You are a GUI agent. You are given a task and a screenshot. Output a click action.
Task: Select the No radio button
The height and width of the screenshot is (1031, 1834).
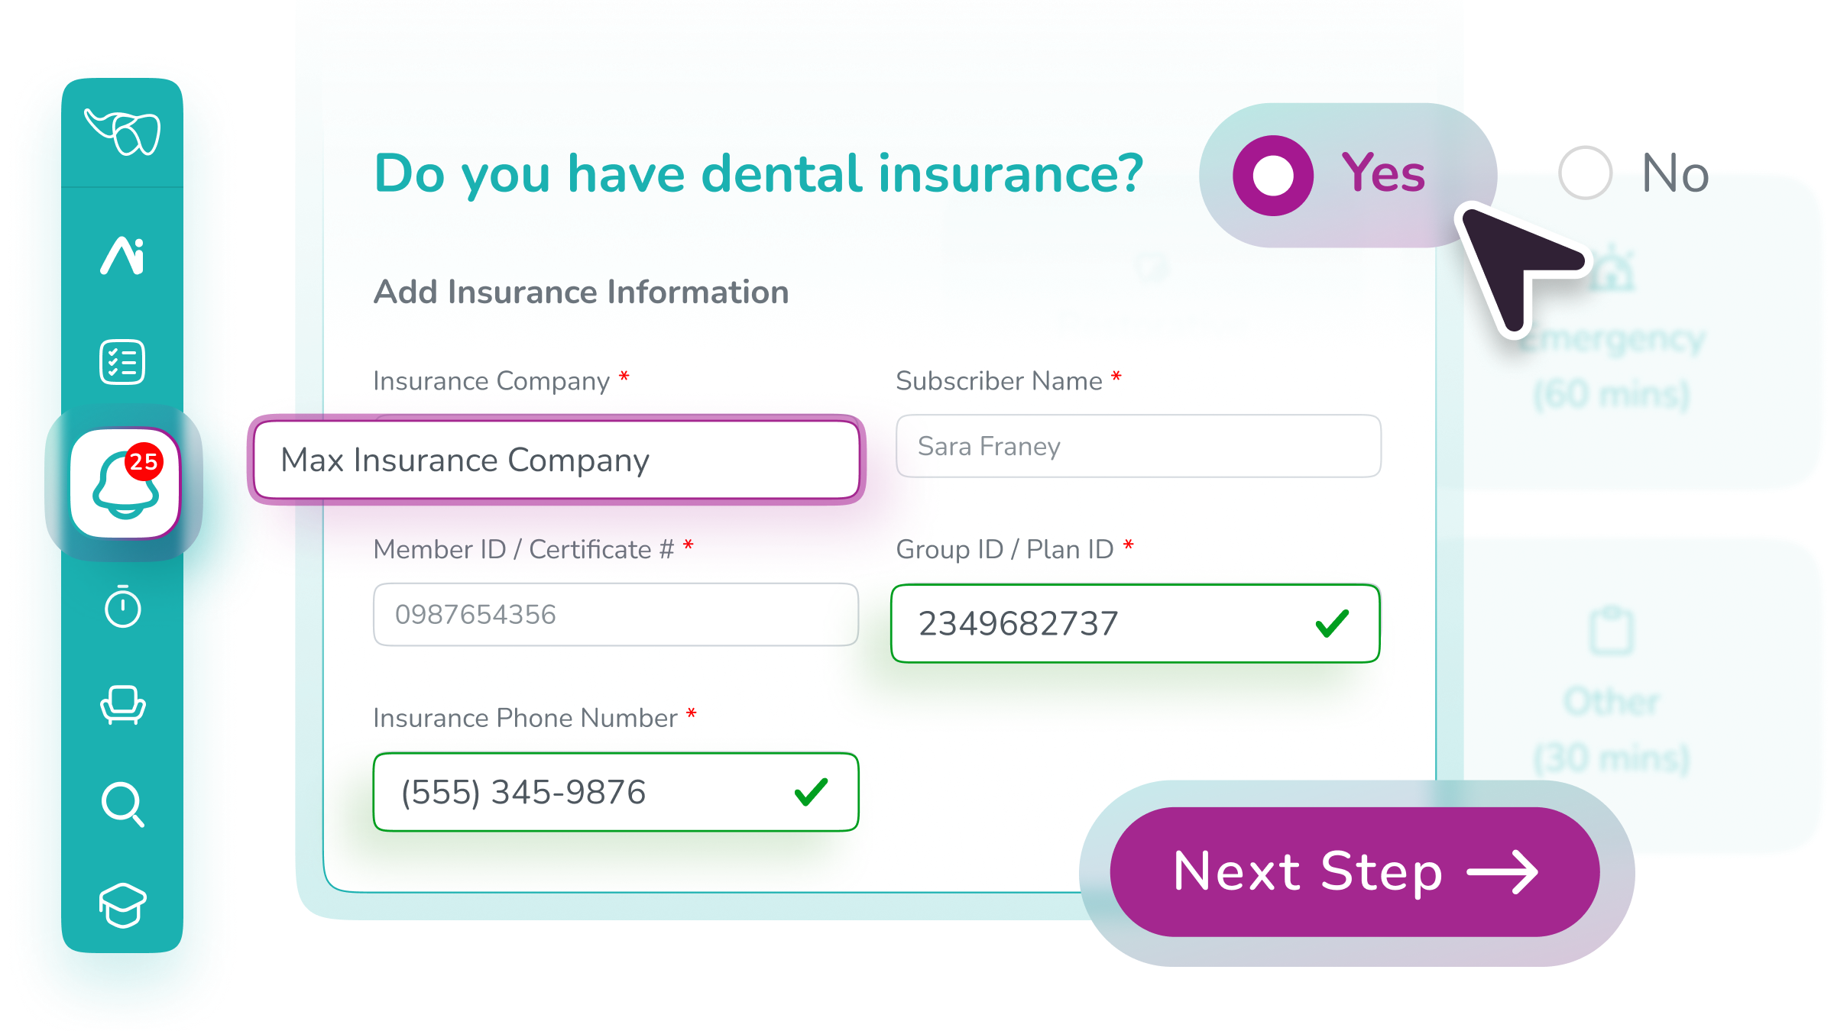coord(1585,173)
